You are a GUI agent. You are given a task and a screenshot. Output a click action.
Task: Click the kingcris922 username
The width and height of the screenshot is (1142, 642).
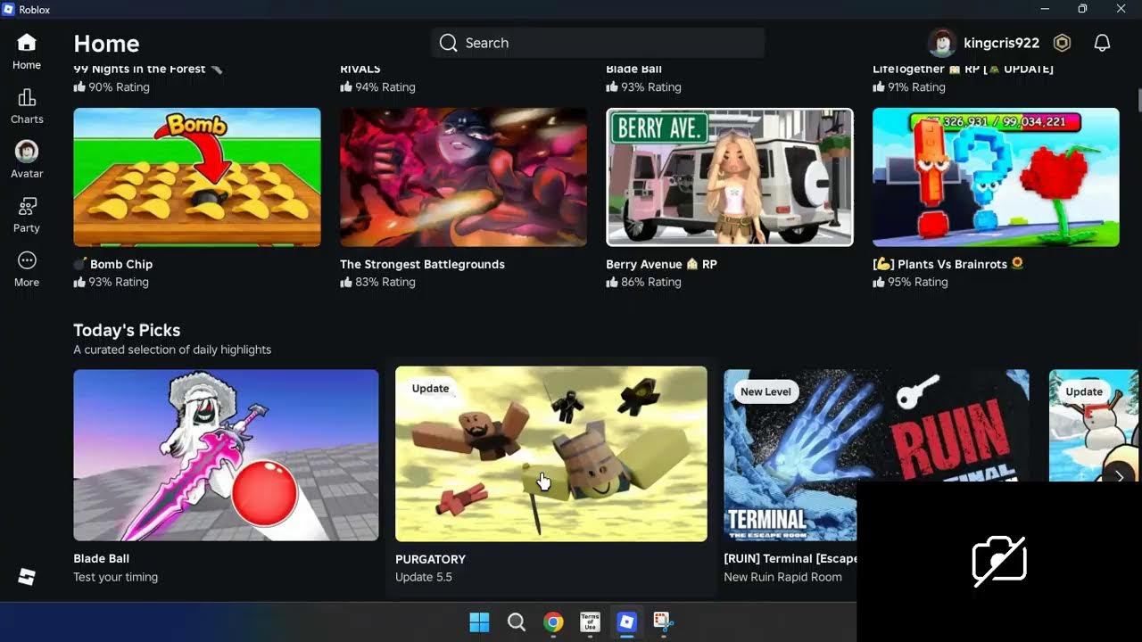pos(1001,43)
